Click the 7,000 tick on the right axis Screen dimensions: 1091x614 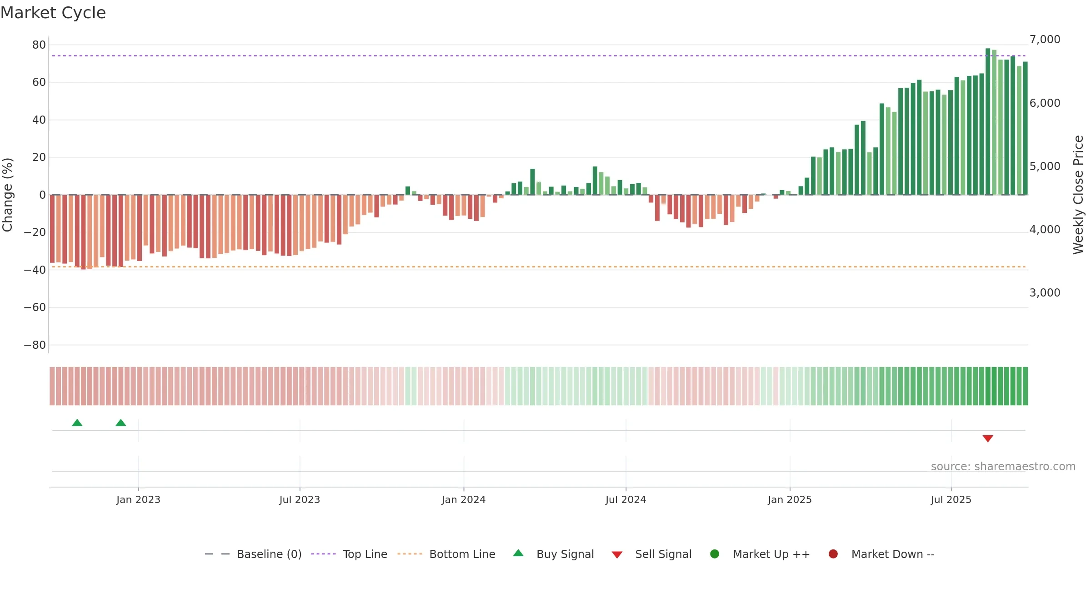tap(1045, 40)
